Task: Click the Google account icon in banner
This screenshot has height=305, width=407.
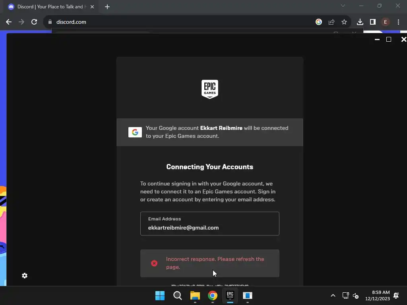Action: pos(135,132)
